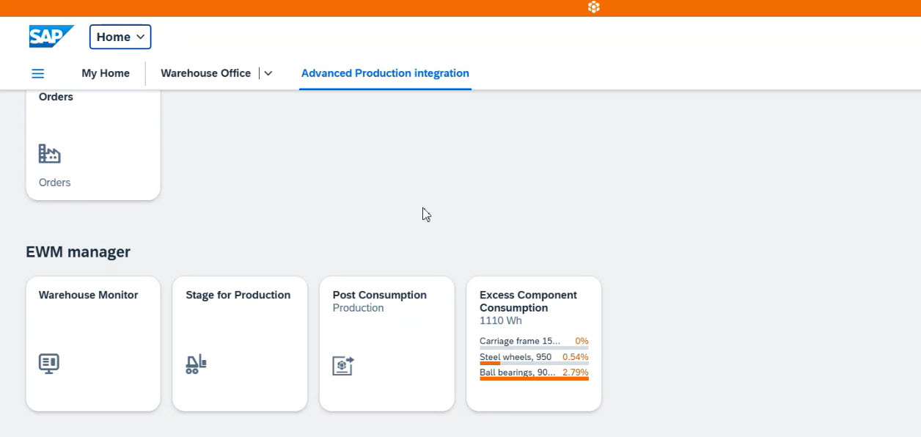The height and width of the screenshot is (437, 921).
Task: Select the Warehouse Office tab
Action: (205, 73)
